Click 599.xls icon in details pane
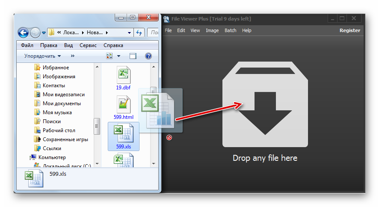 pos(34,178)
